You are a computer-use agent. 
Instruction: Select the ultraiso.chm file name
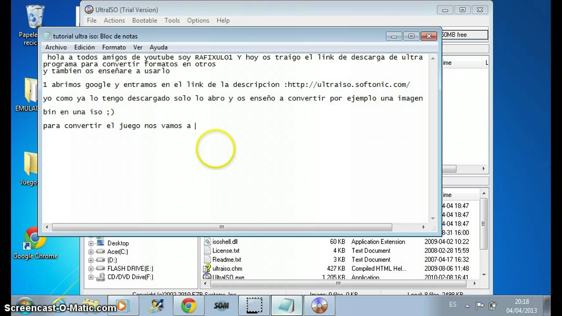pos(227,269)
